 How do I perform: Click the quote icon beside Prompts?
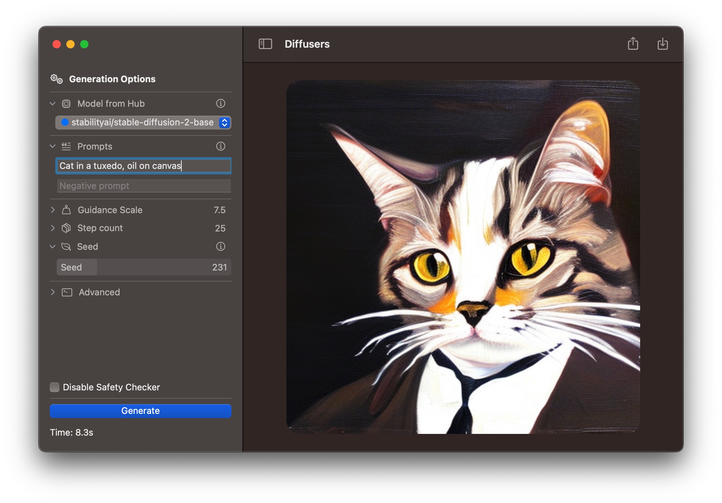(x=66, y=146)
